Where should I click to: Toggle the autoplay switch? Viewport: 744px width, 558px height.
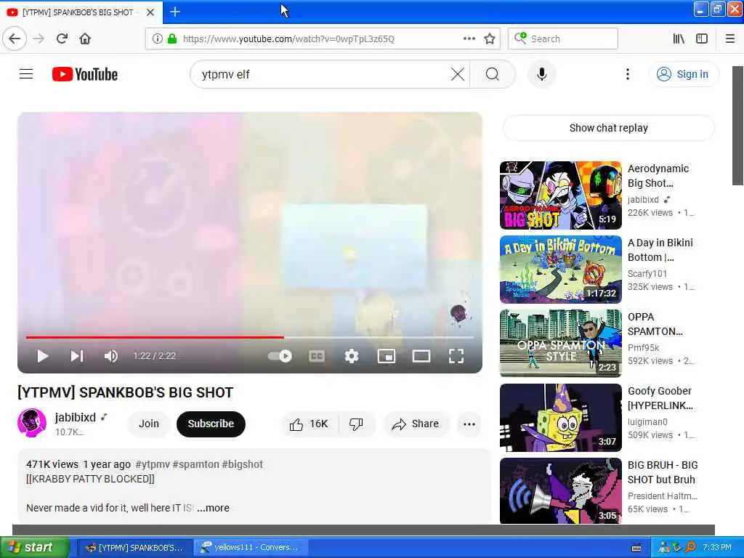click(280, 356)
